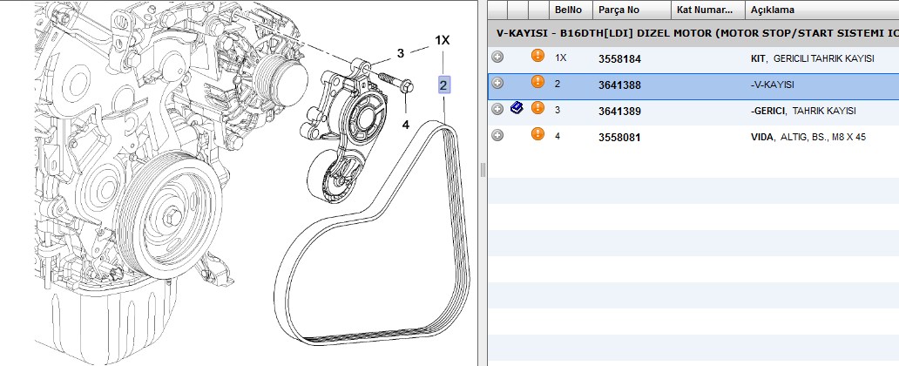Click orange warning icon on VIDA row
The image size is (899, 366).
[537, 133]
